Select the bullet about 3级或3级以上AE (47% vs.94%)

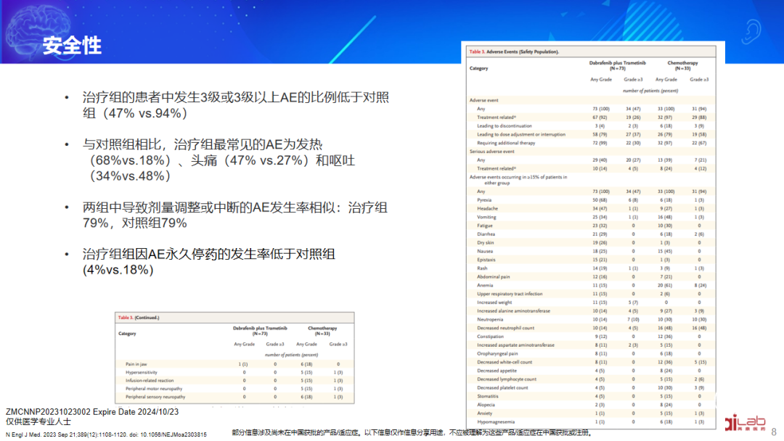click(235, 105)
